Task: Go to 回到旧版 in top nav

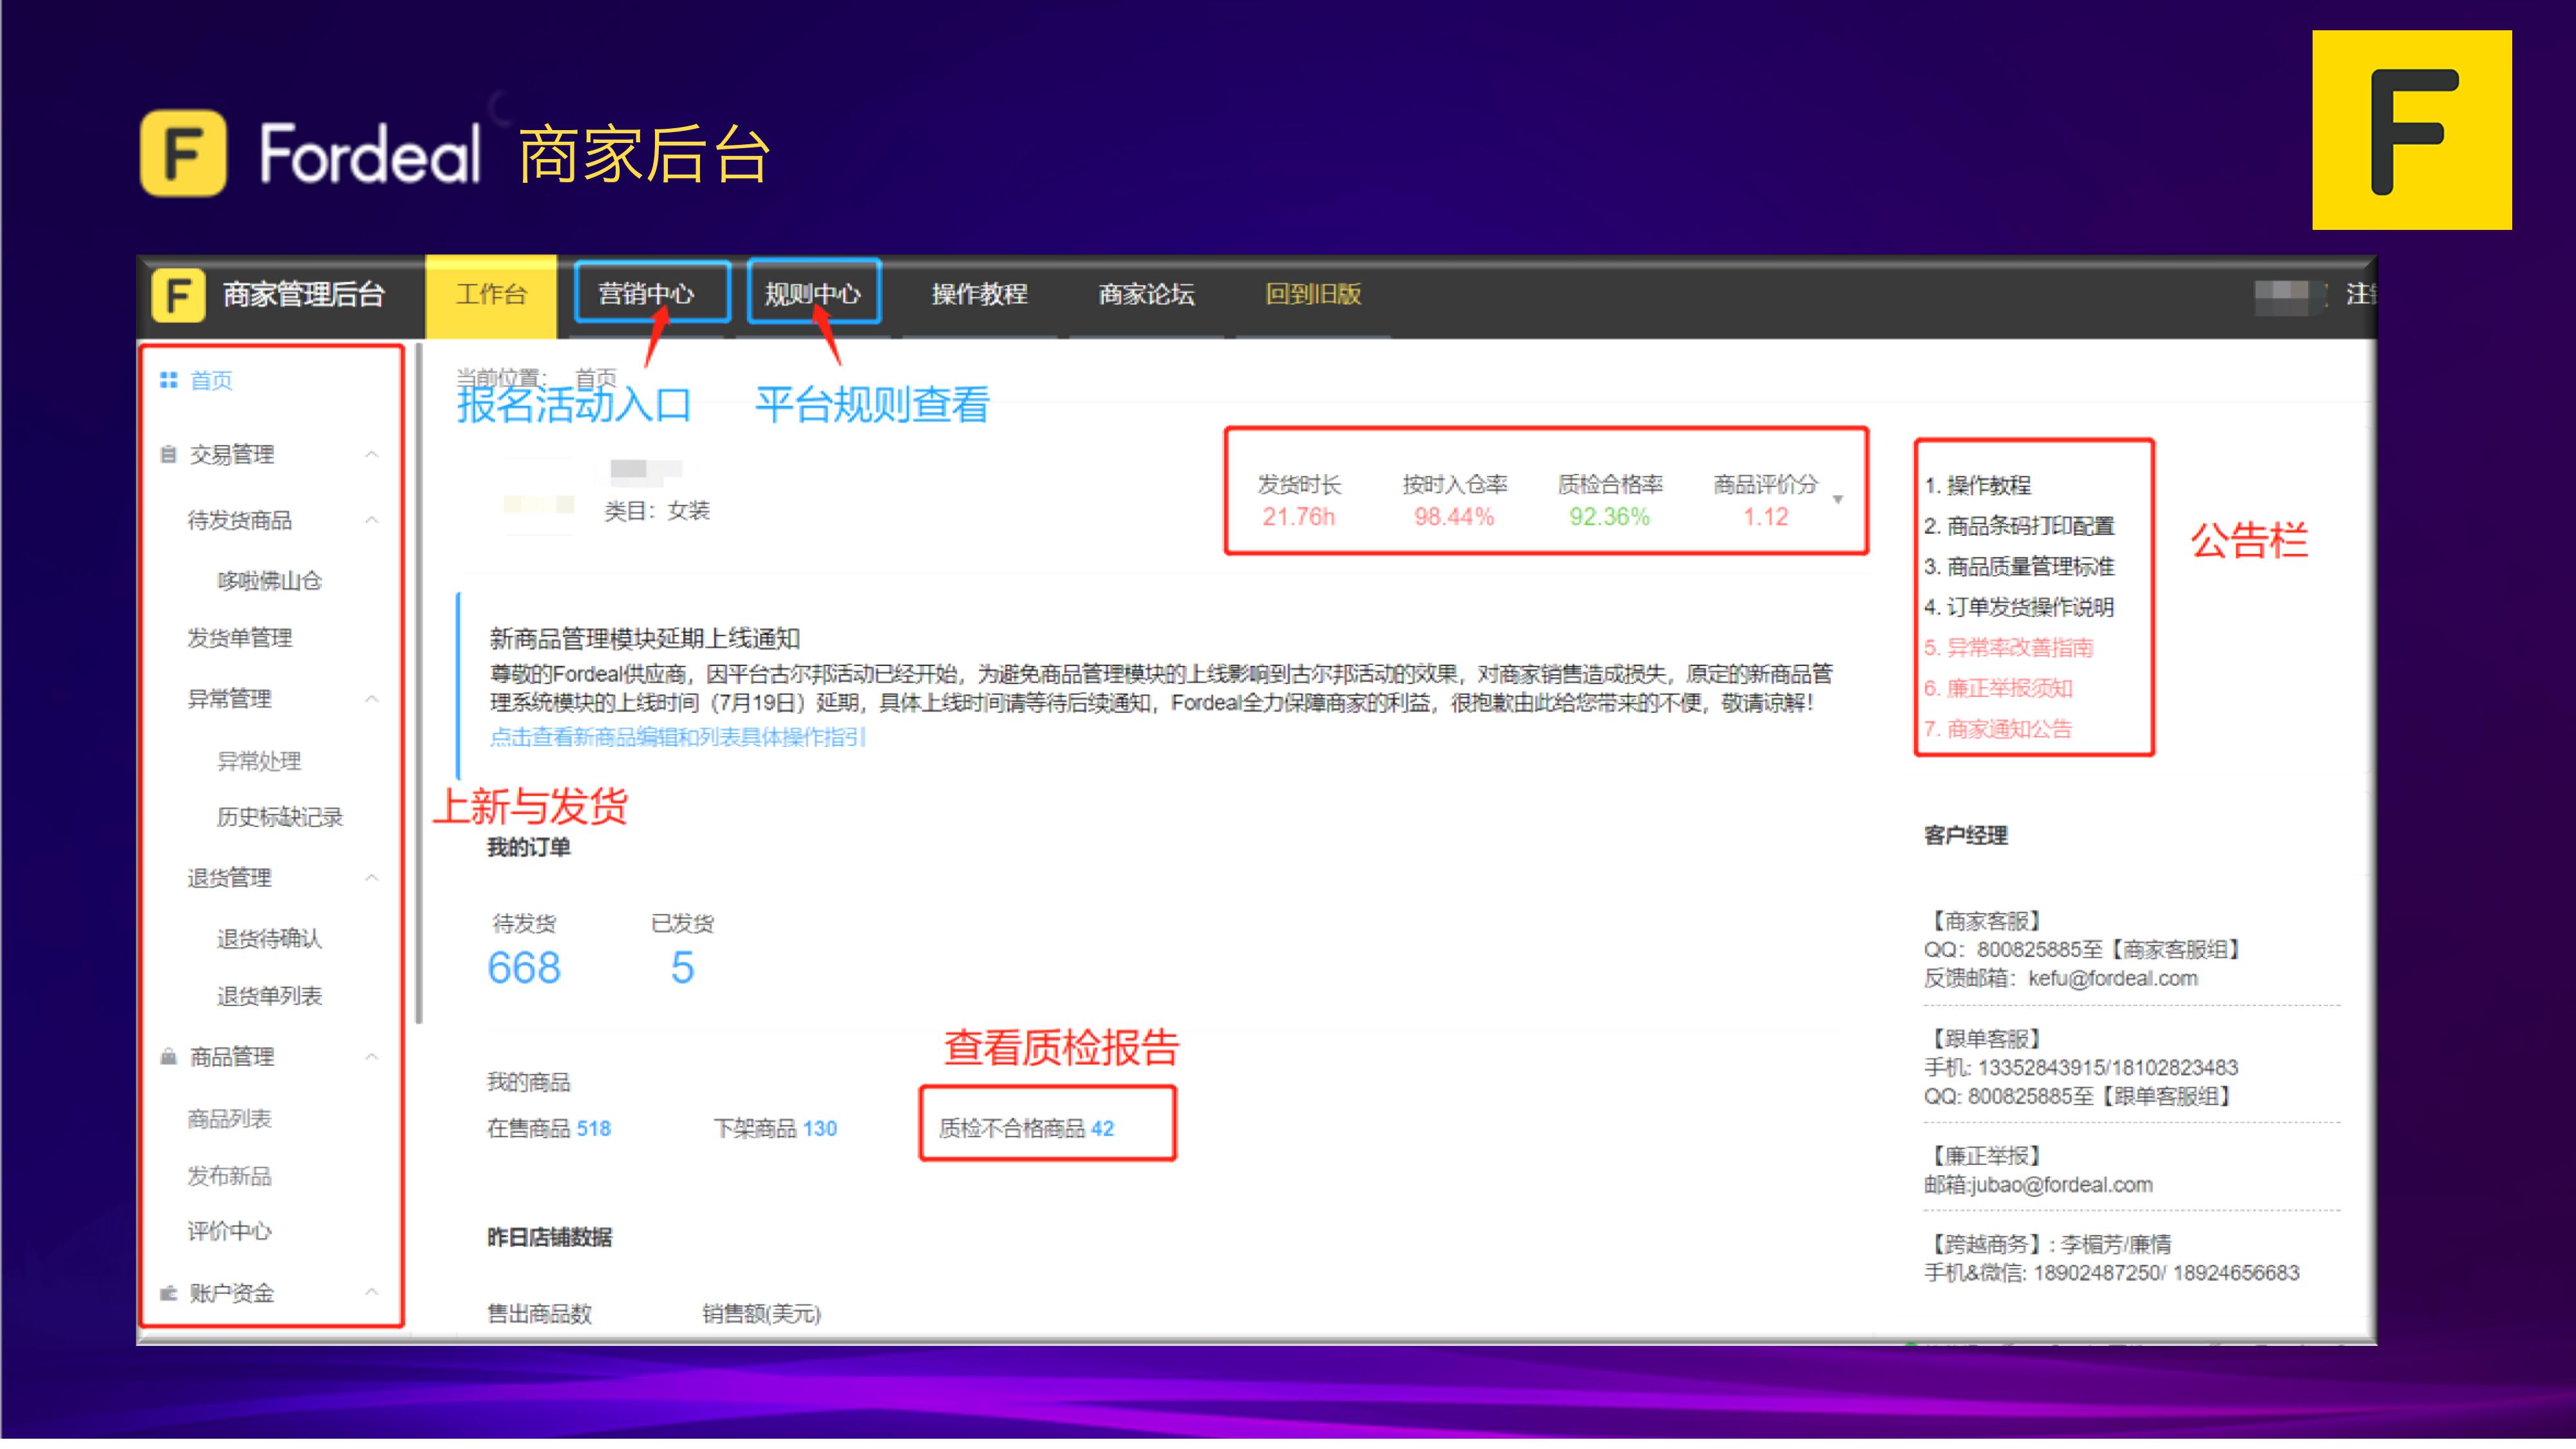Action: pyautogui.click(x=1313, y=294)
